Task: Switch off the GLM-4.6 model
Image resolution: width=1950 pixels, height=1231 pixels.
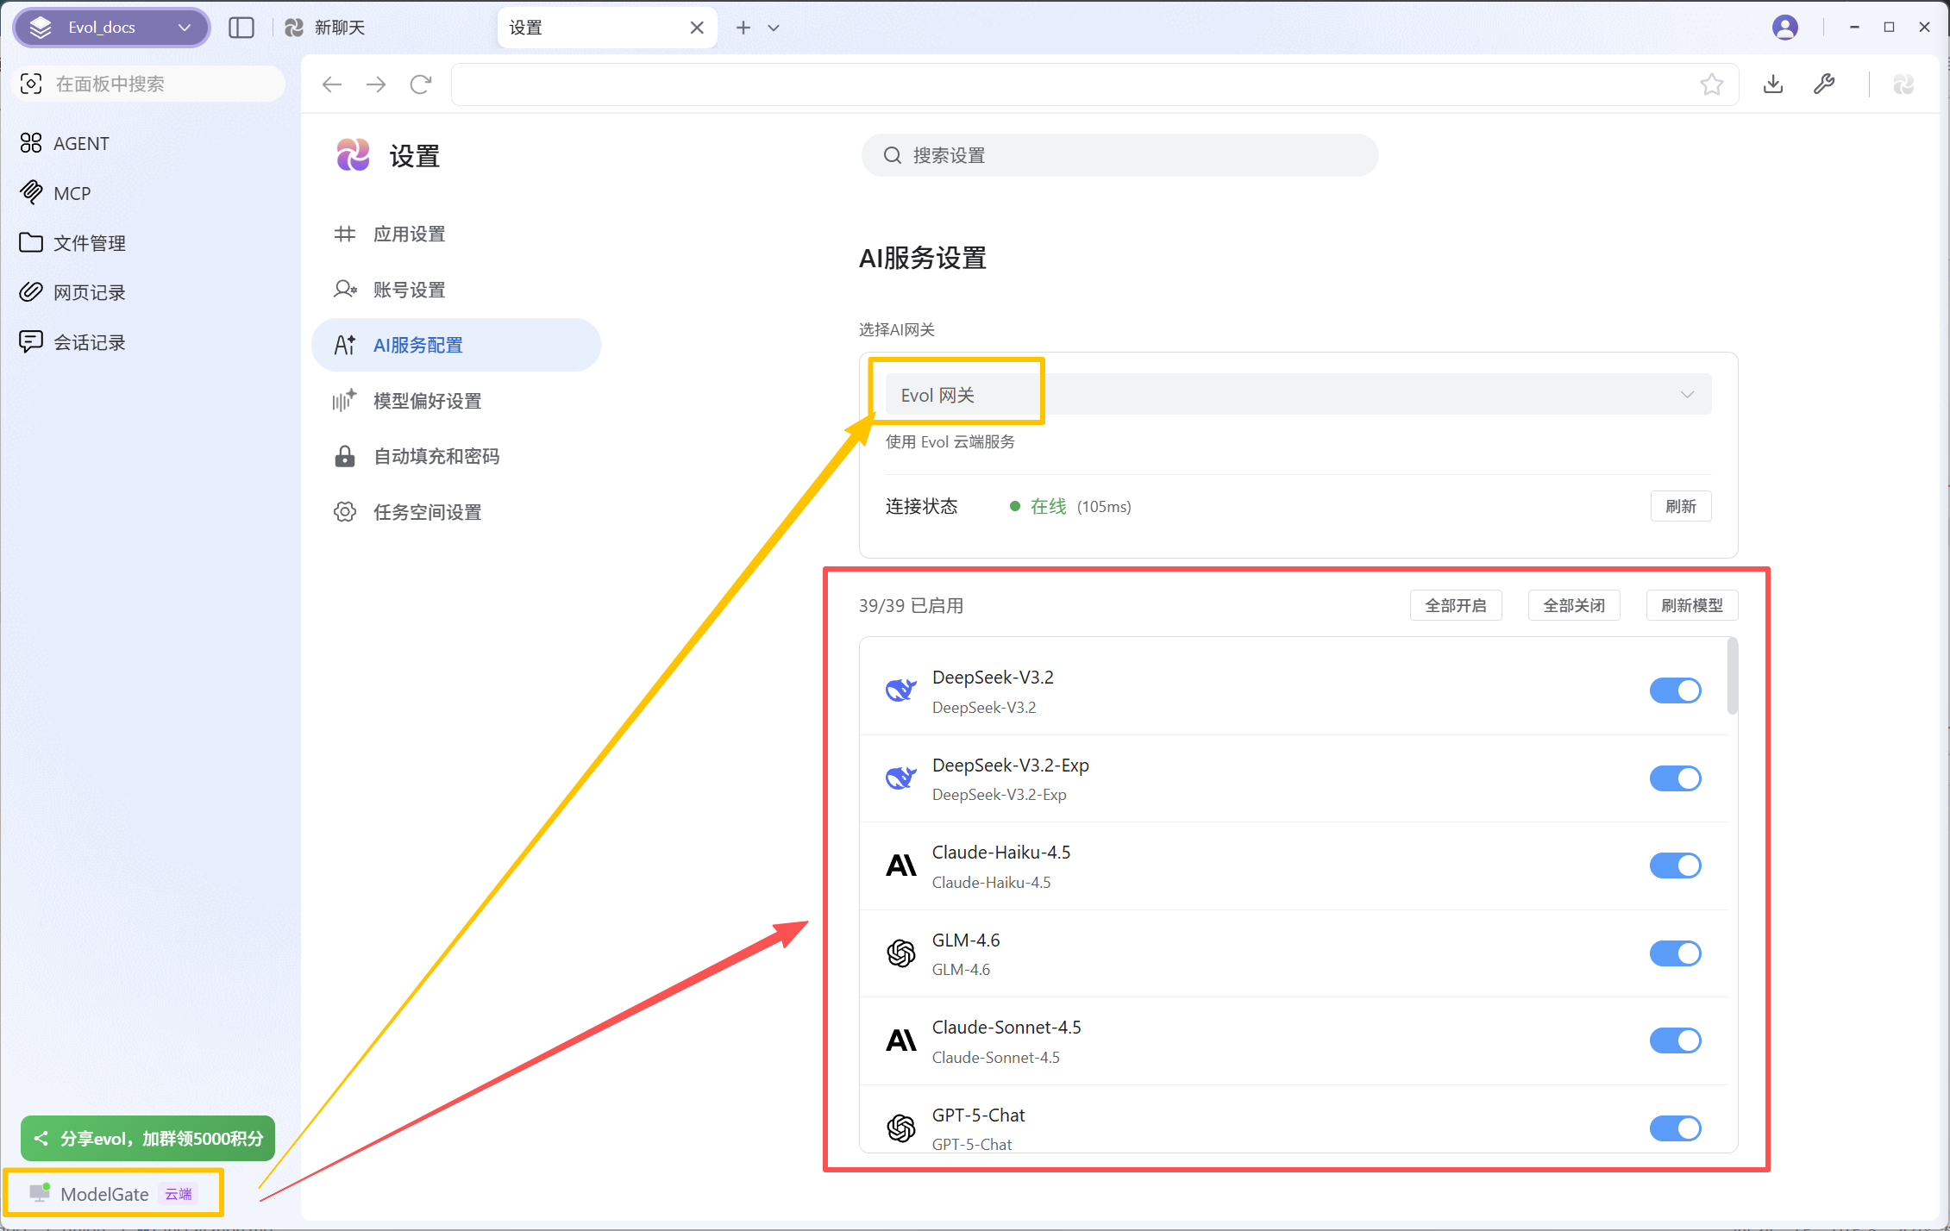Action: (1675, 953)
